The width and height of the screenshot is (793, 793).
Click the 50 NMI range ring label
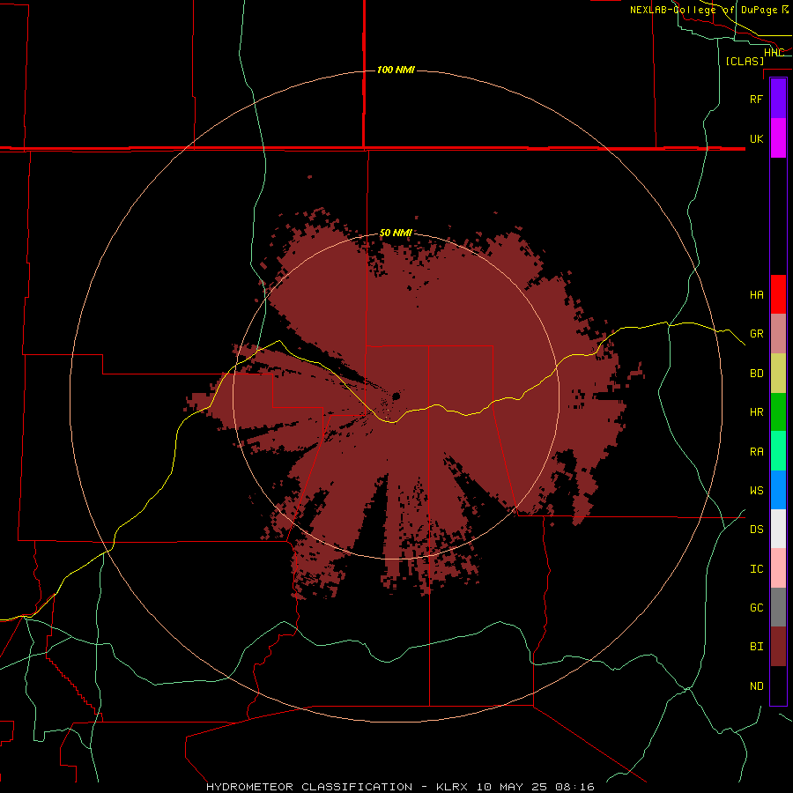pos(396,233)
